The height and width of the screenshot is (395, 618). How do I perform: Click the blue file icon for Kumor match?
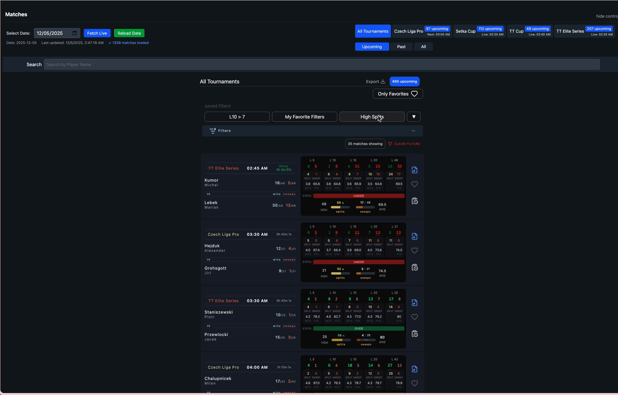click(415, 170)
